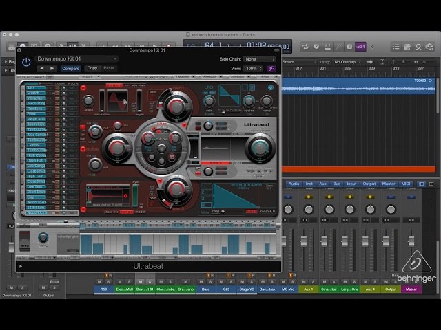Open the Downtempo Kit 01 preset dropdown
Viewport: 441px width, 330px height.
76,58
